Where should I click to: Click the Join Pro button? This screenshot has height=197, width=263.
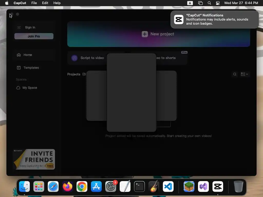pos(34,36)
